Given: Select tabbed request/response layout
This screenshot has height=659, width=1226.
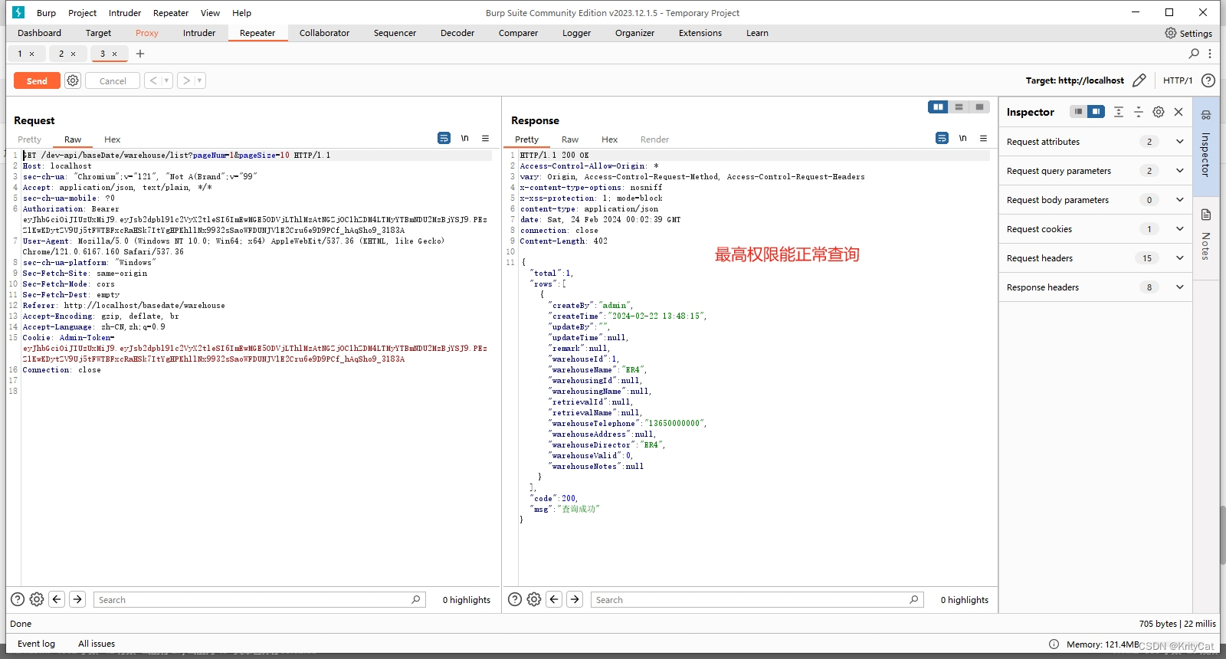Looking at the screenshot, I should 979,107.
